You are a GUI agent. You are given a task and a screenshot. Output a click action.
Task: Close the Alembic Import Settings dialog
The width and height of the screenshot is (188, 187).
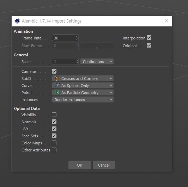point(166,21)
